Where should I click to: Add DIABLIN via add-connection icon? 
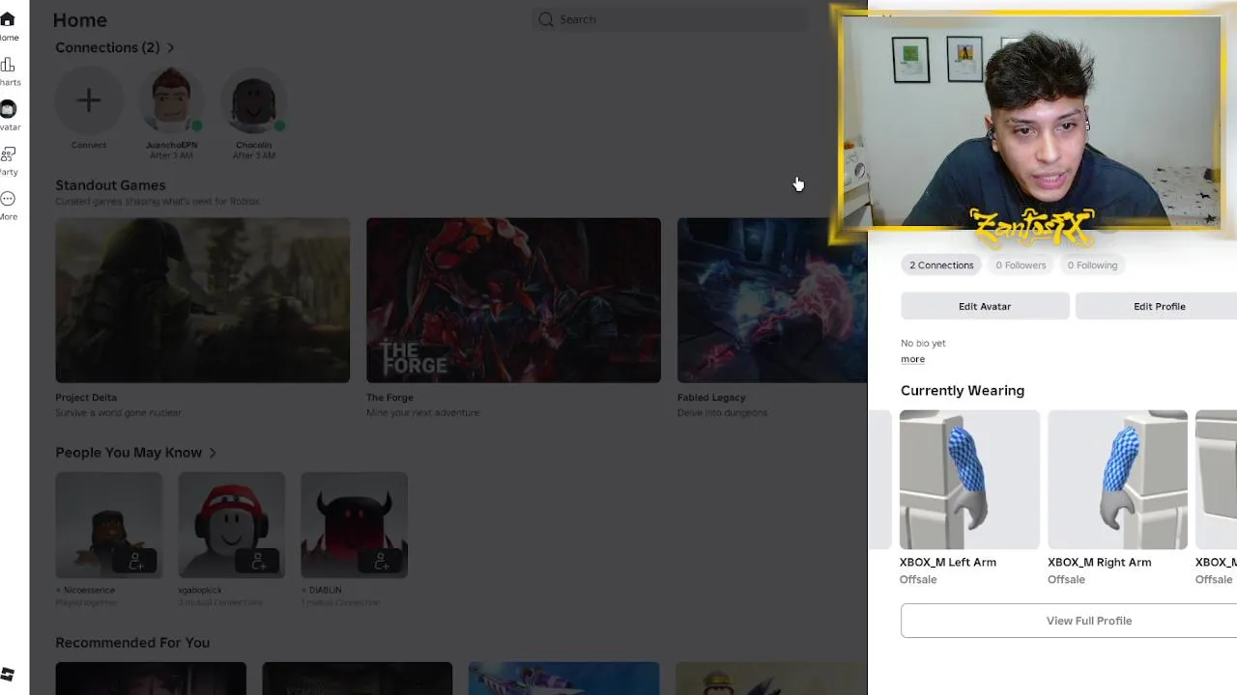coord(381,560)
